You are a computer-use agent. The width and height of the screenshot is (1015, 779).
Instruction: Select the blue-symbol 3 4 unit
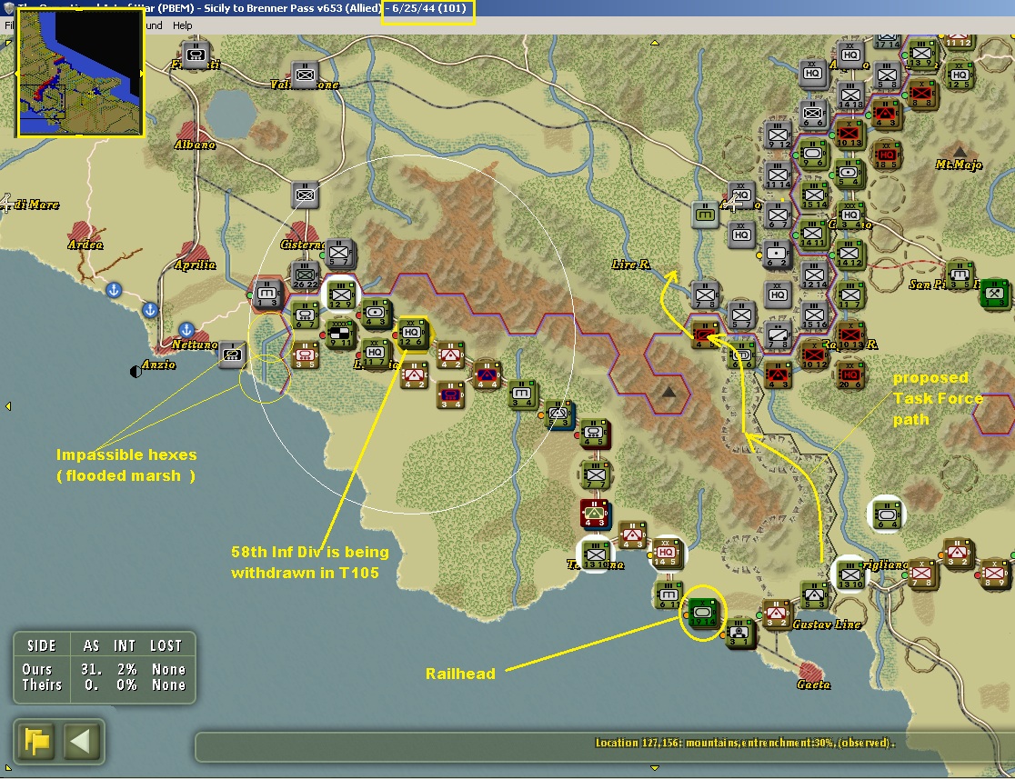pyautogui.click(x=450, y=394)
